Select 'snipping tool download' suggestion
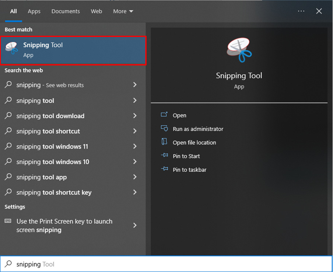 [x=73, y=116]
